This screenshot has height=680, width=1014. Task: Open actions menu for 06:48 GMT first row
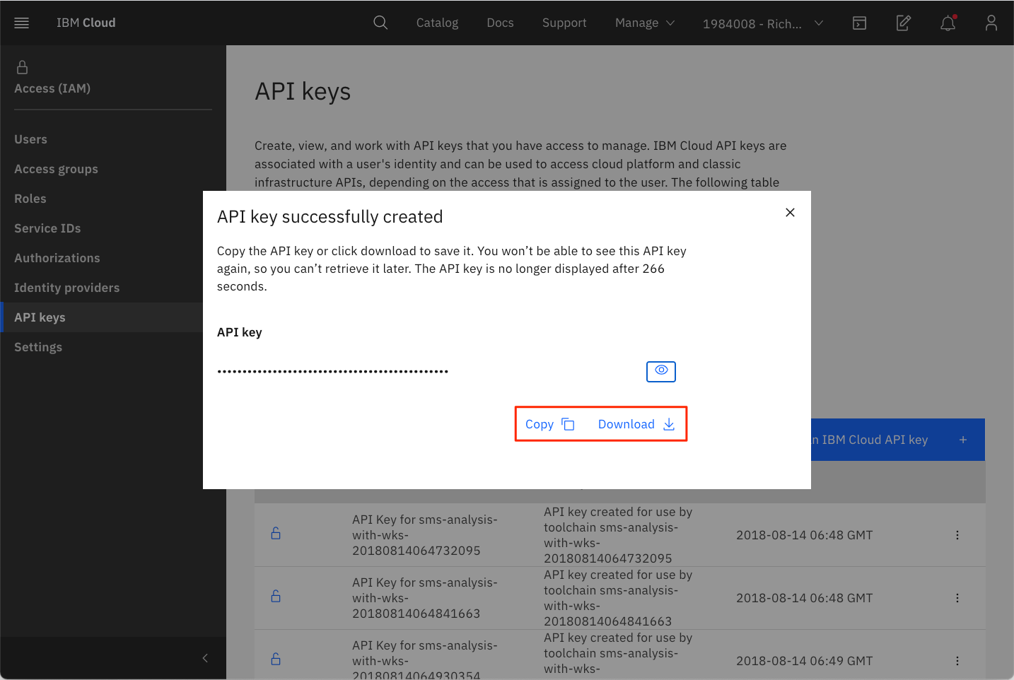tap(957, 535)
